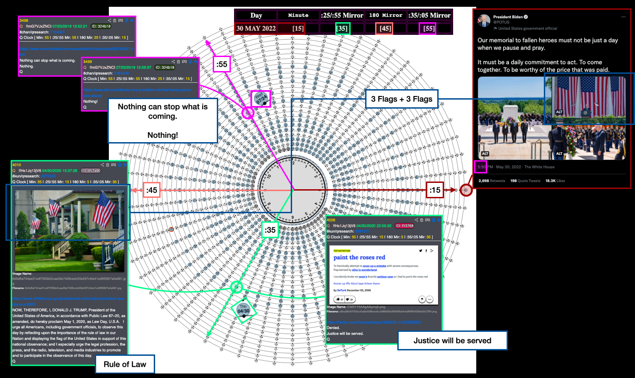This screenshot has height=378, width=635.
Task: Click the 2,698 Retweets count
Action: tap(492, 181)
